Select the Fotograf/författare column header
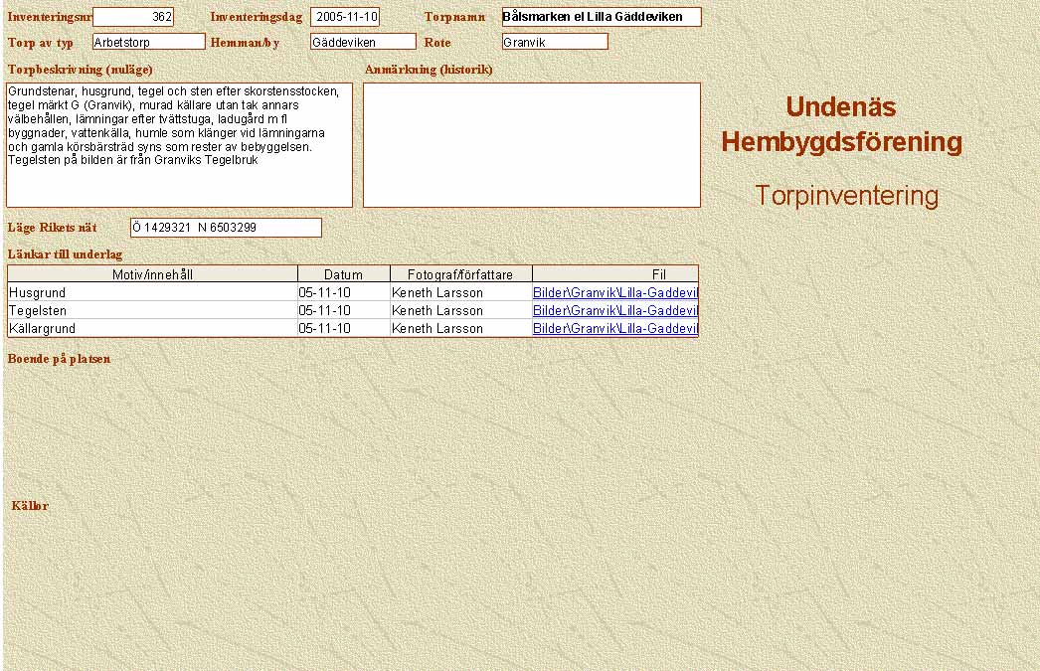 (x=459, y=274)
